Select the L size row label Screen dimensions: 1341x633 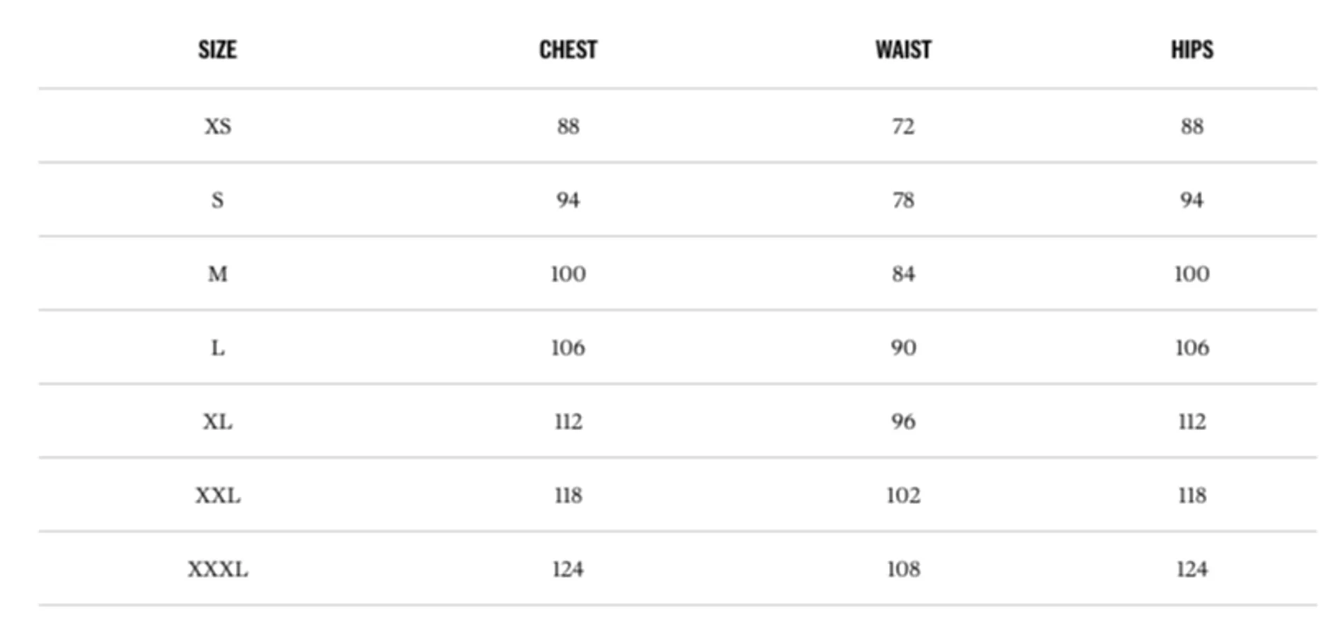pyautogui.click(x=217, y=348)
